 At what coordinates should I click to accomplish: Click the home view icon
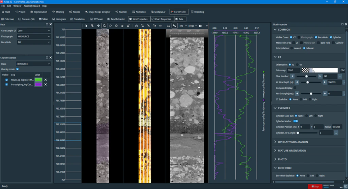coord(122,26)
